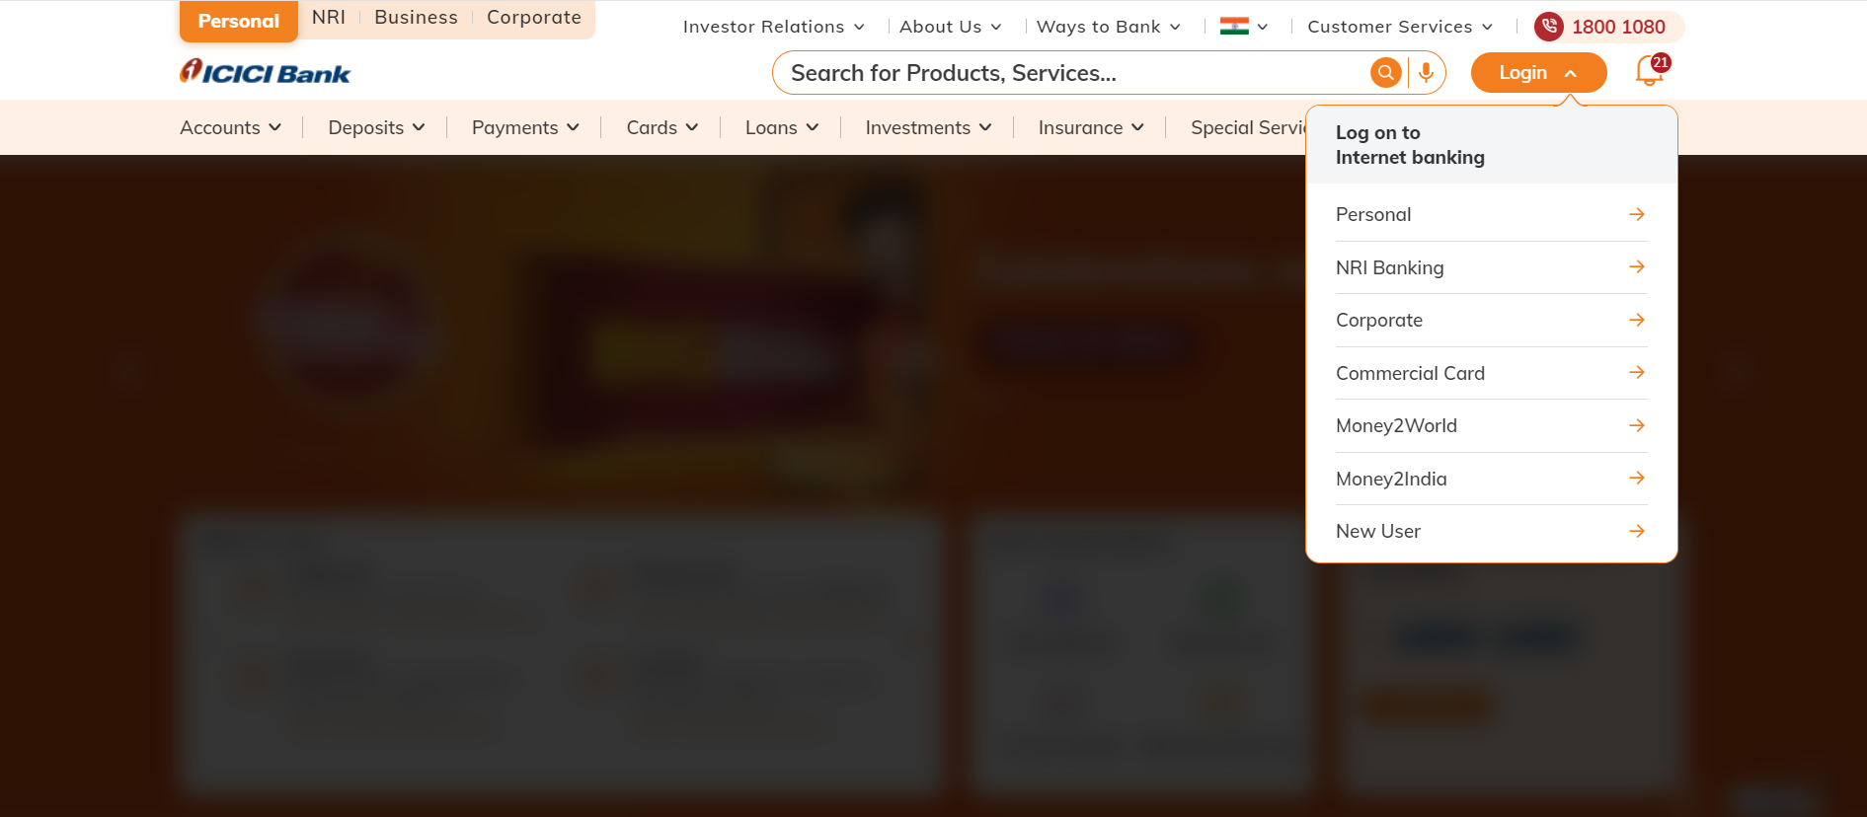Open the Payments menu
This screenshot has height=817, width=1867.
[x=525, y=127]
